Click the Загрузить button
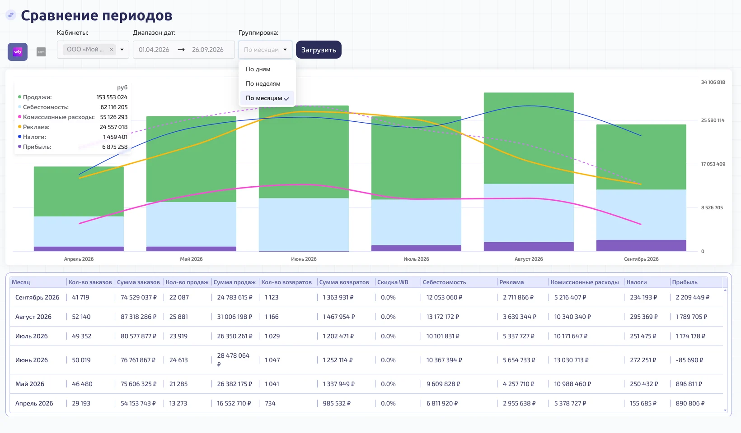The image size is (741, 433). coord(319,50)
